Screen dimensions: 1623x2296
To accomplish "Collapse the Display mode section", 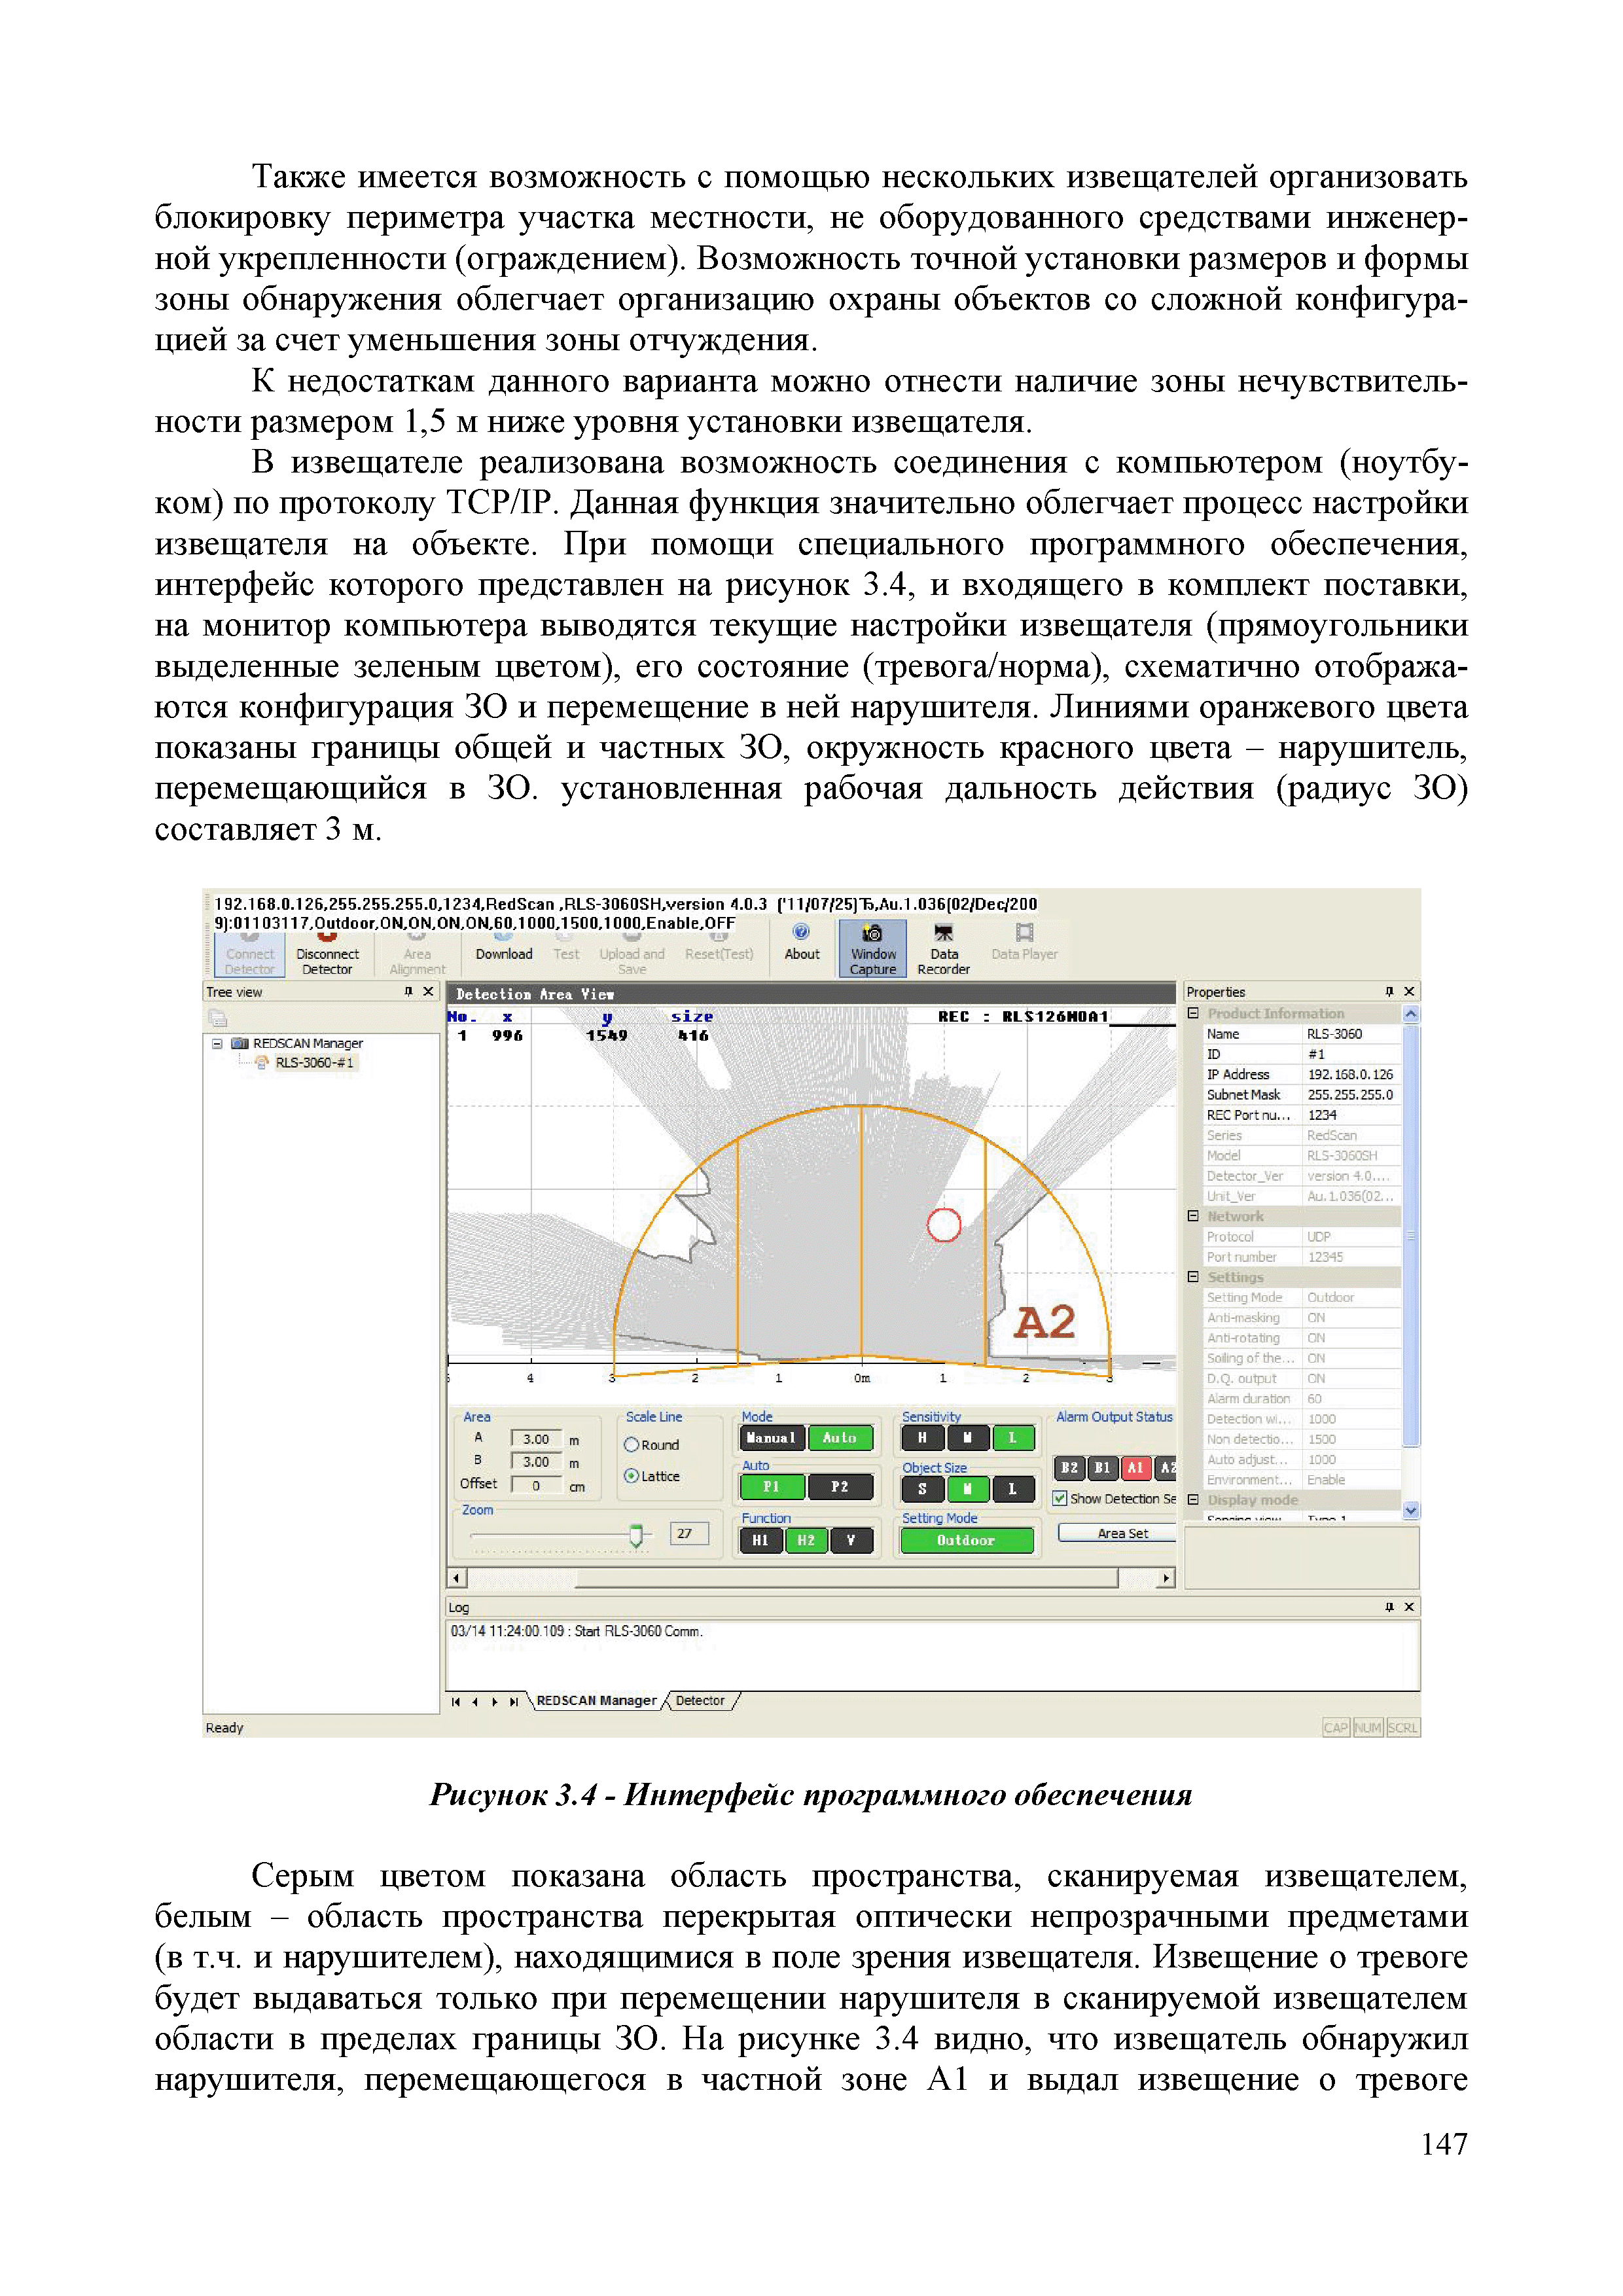I will click(x=1193, y=1500).
